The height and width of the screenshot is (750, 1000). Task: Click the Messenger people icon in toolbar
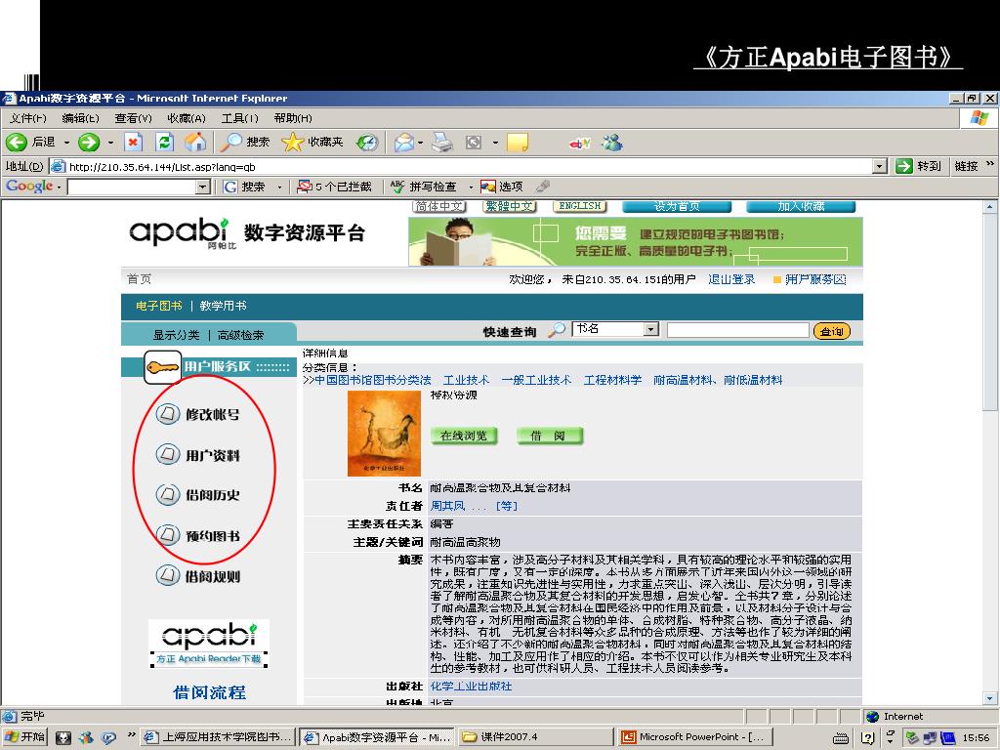pos(611,142)
